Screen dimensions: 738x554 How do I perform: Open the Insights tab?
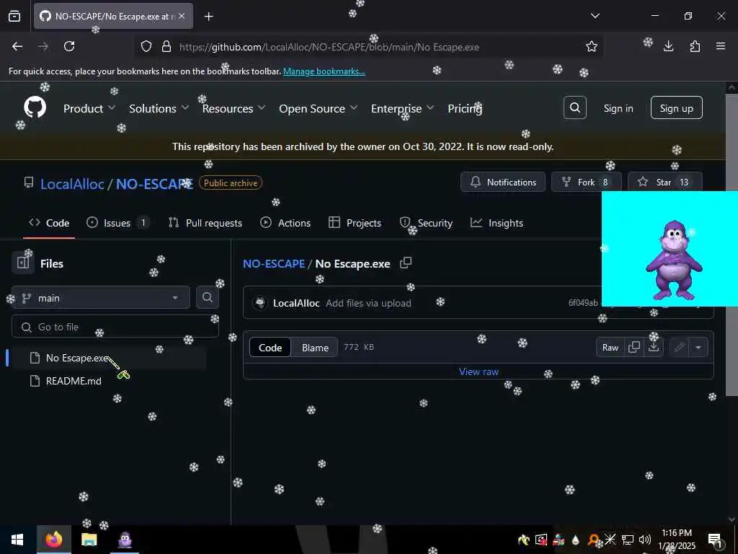(x=497, y=223)
